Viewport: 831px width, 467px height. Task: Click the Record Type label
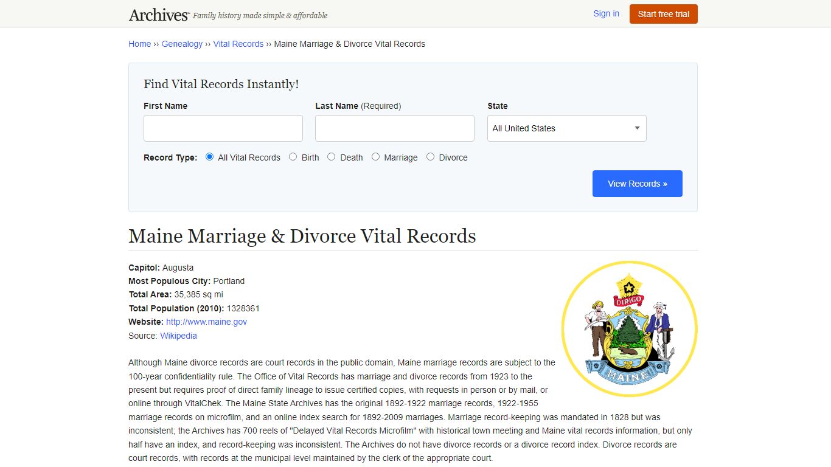170,157
